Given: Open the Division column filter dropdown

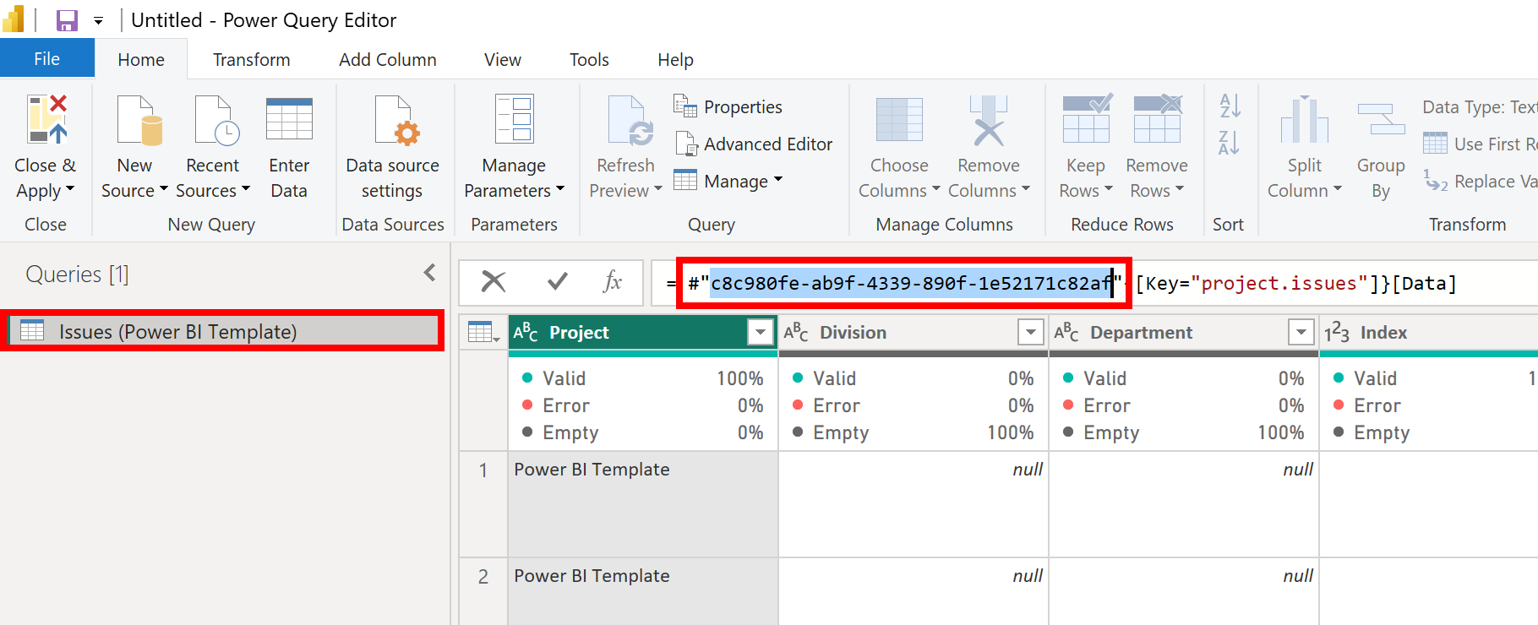Looking at the screenshot, I should pyautogui.click(x=1031, y=332).
